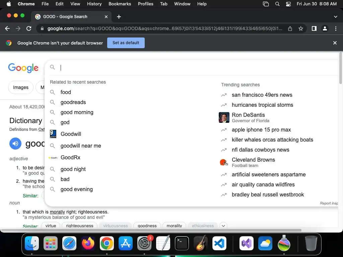Click the 'goodness' synonym chip
Screen dimensions: 343x257
147,226
